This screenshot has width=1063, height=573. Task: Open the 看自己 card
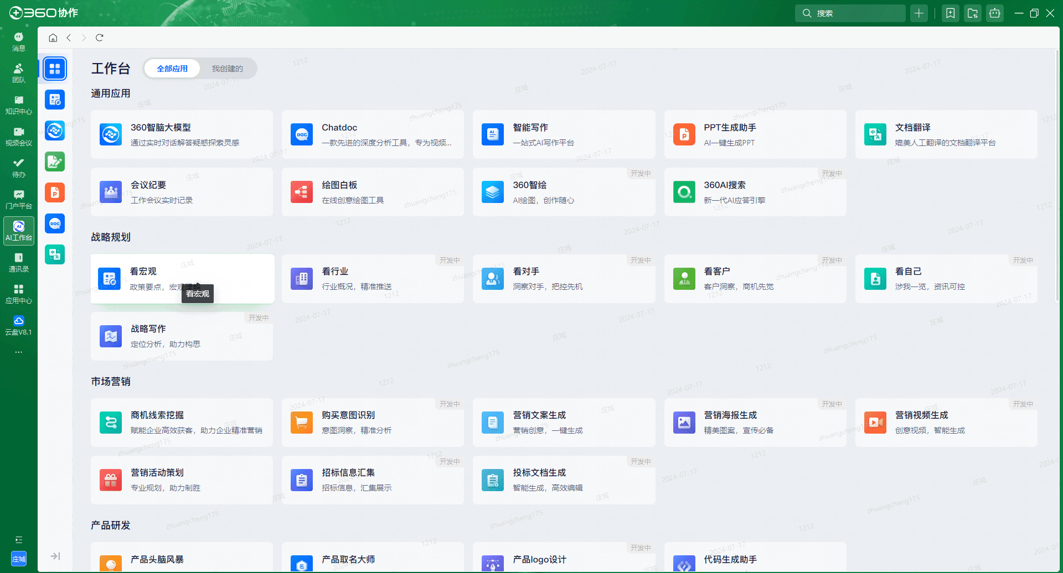tap(946, 279)
